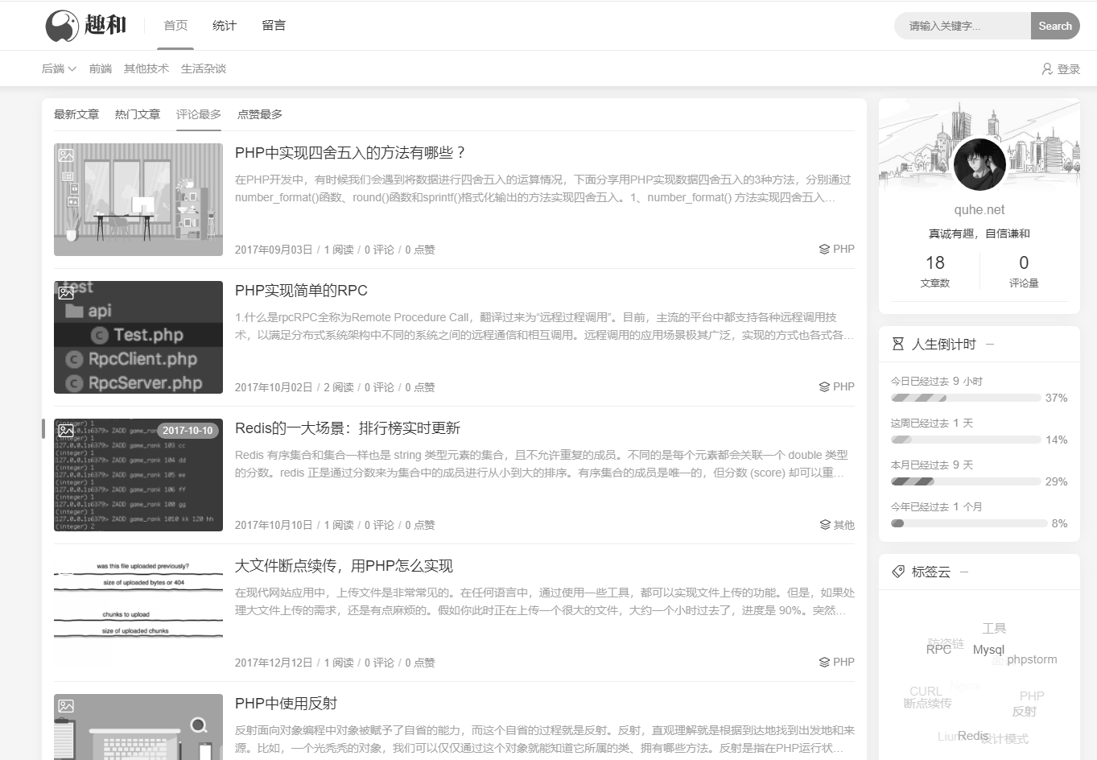Click PHP category icon in 四舍五入 row
This screenshot has width=1097, height=760.
click(x=824, y=250)
